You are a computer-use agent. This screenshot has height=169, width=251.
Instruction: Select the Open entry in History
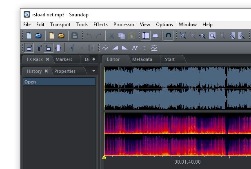(59, 82)
